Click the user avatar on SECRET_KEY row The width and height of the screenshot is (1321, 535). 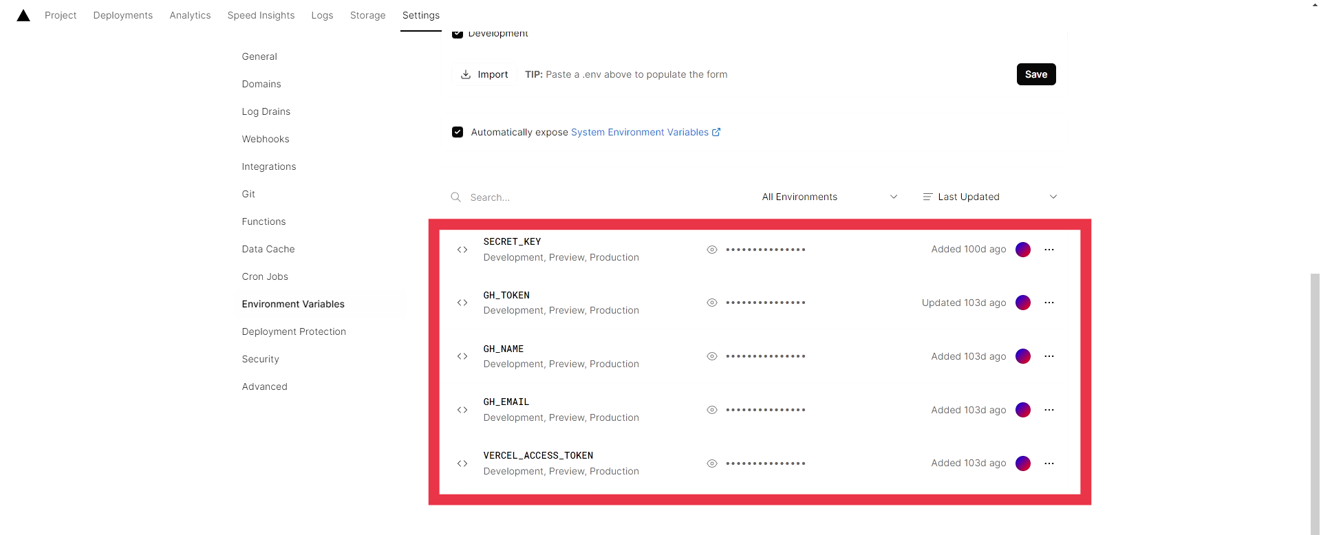(1023, 250)
